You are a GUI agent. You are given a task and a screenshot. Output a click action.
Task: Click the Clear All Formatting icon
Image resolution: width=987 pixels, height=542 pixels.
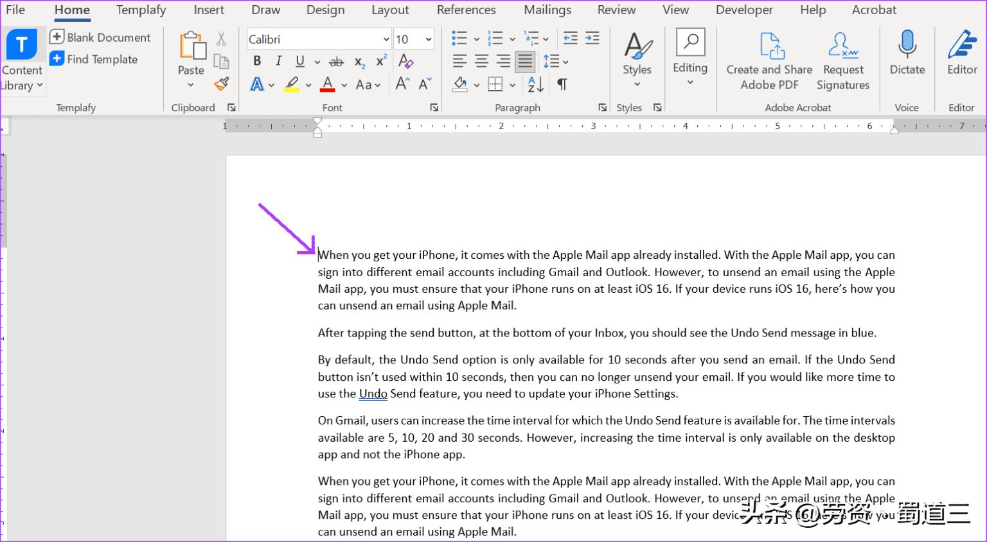point(405,61)
